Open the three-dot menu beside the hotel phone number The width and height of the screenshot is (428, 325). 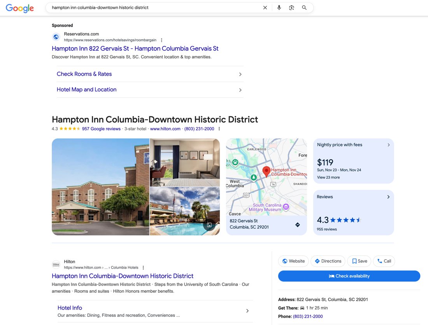point(219,128)
